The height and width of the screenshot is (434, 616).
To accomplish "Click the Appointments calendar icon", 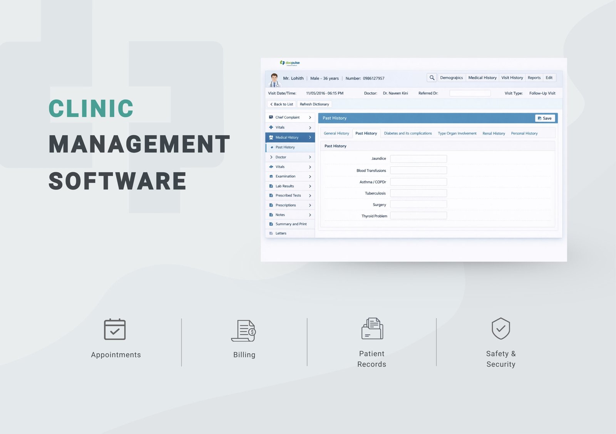I will [115, 329].
